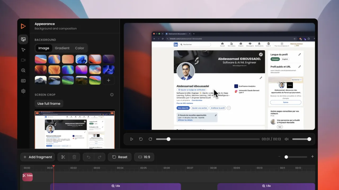
Task: Choose the foggy river landscape wallpaper
Action: pos(54,80)
